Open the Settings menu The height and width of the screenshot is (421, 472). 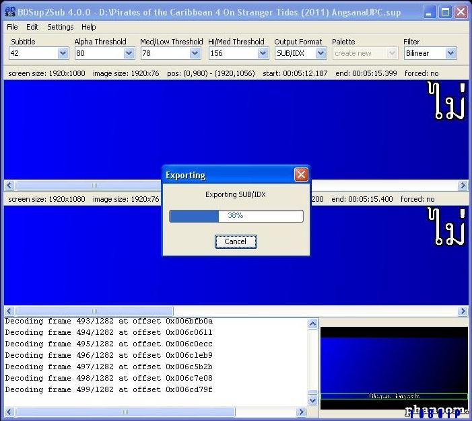(60, 27)
